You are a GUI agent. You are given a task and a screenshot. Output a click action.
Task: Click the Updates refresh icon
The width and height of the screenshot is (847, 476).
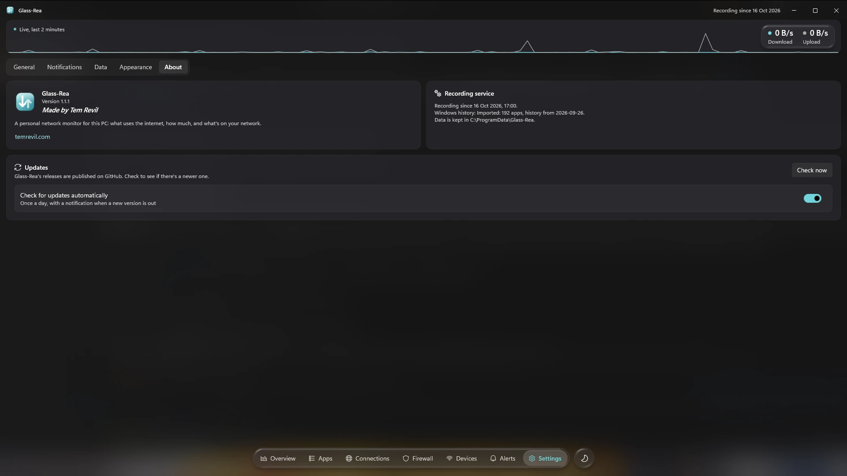(18, 167)
